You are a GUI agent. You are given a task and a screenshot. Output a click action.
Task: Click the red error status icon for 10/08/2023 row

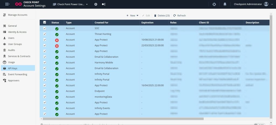57,40
